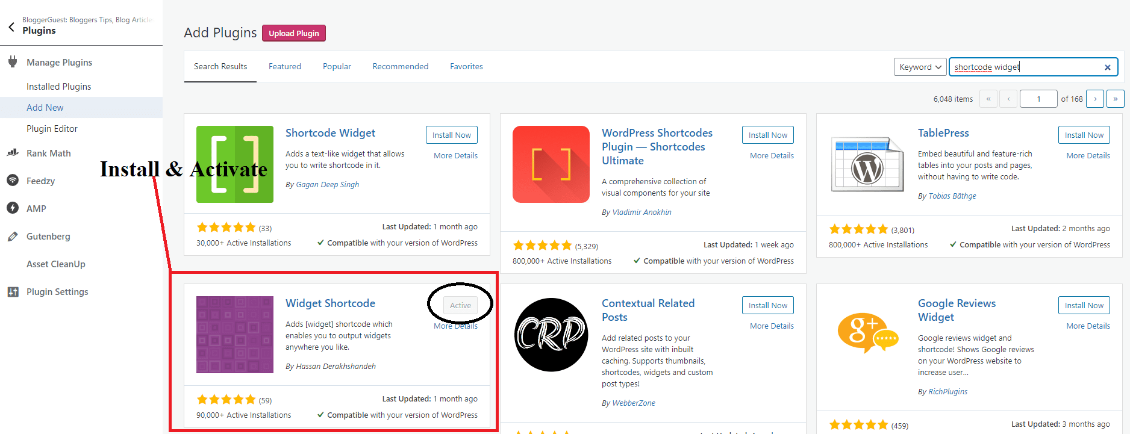Click the back arrow beside Plugins
The image size is (1130, 434).
point(11,26)
